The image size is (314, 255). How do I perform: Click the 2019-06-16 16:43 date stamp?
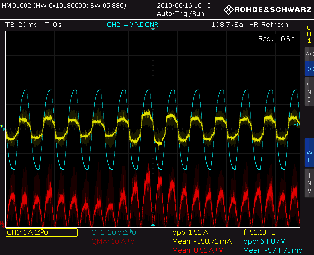point(184,5)
